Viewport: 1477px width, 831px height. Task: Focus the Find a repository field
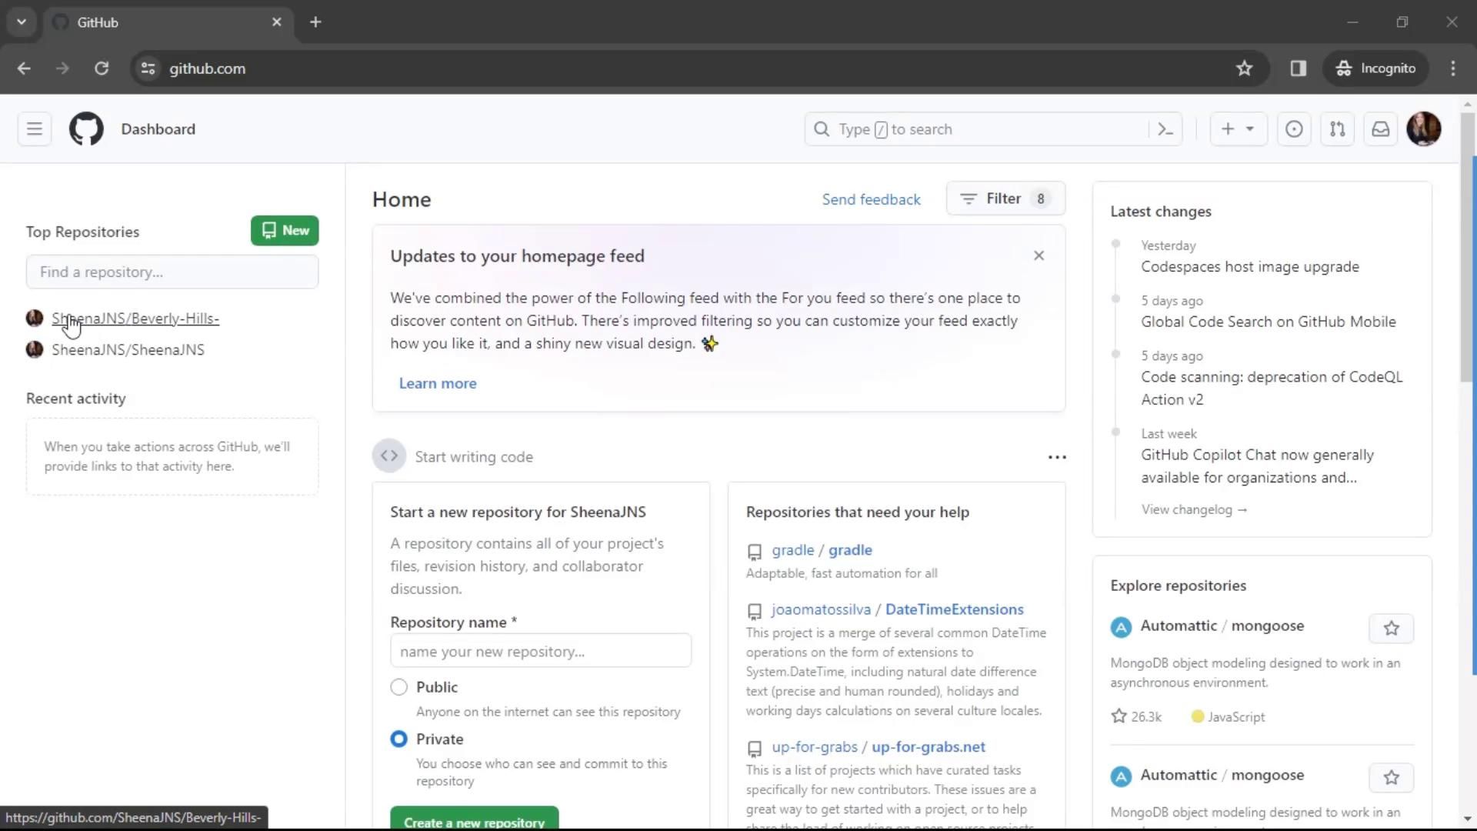click(x=172, y=272)
